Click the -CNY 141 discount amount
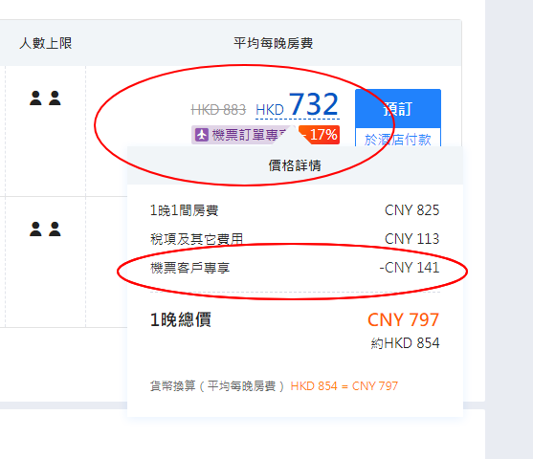The width and height of the screenshot is (533, 459). pyautogui.click(x=410, y=268)
